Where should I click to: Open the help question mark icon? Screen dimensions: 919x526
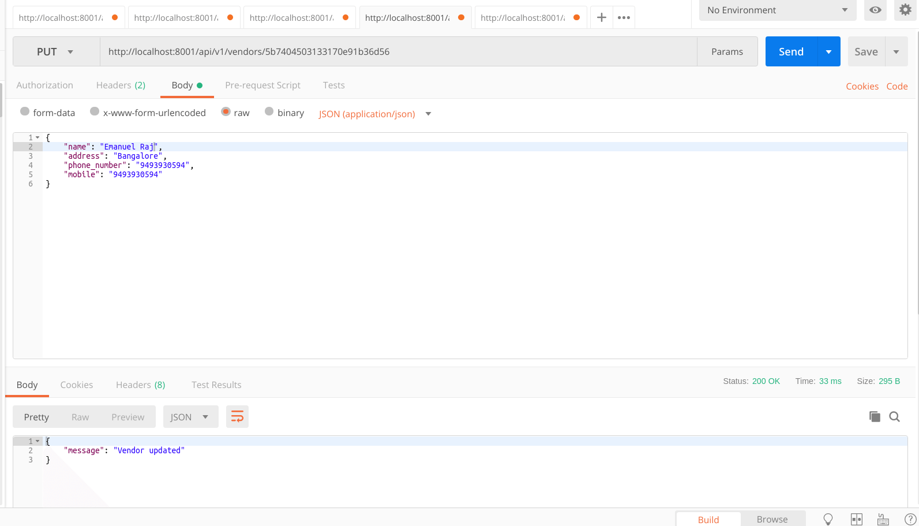point(910,519)
